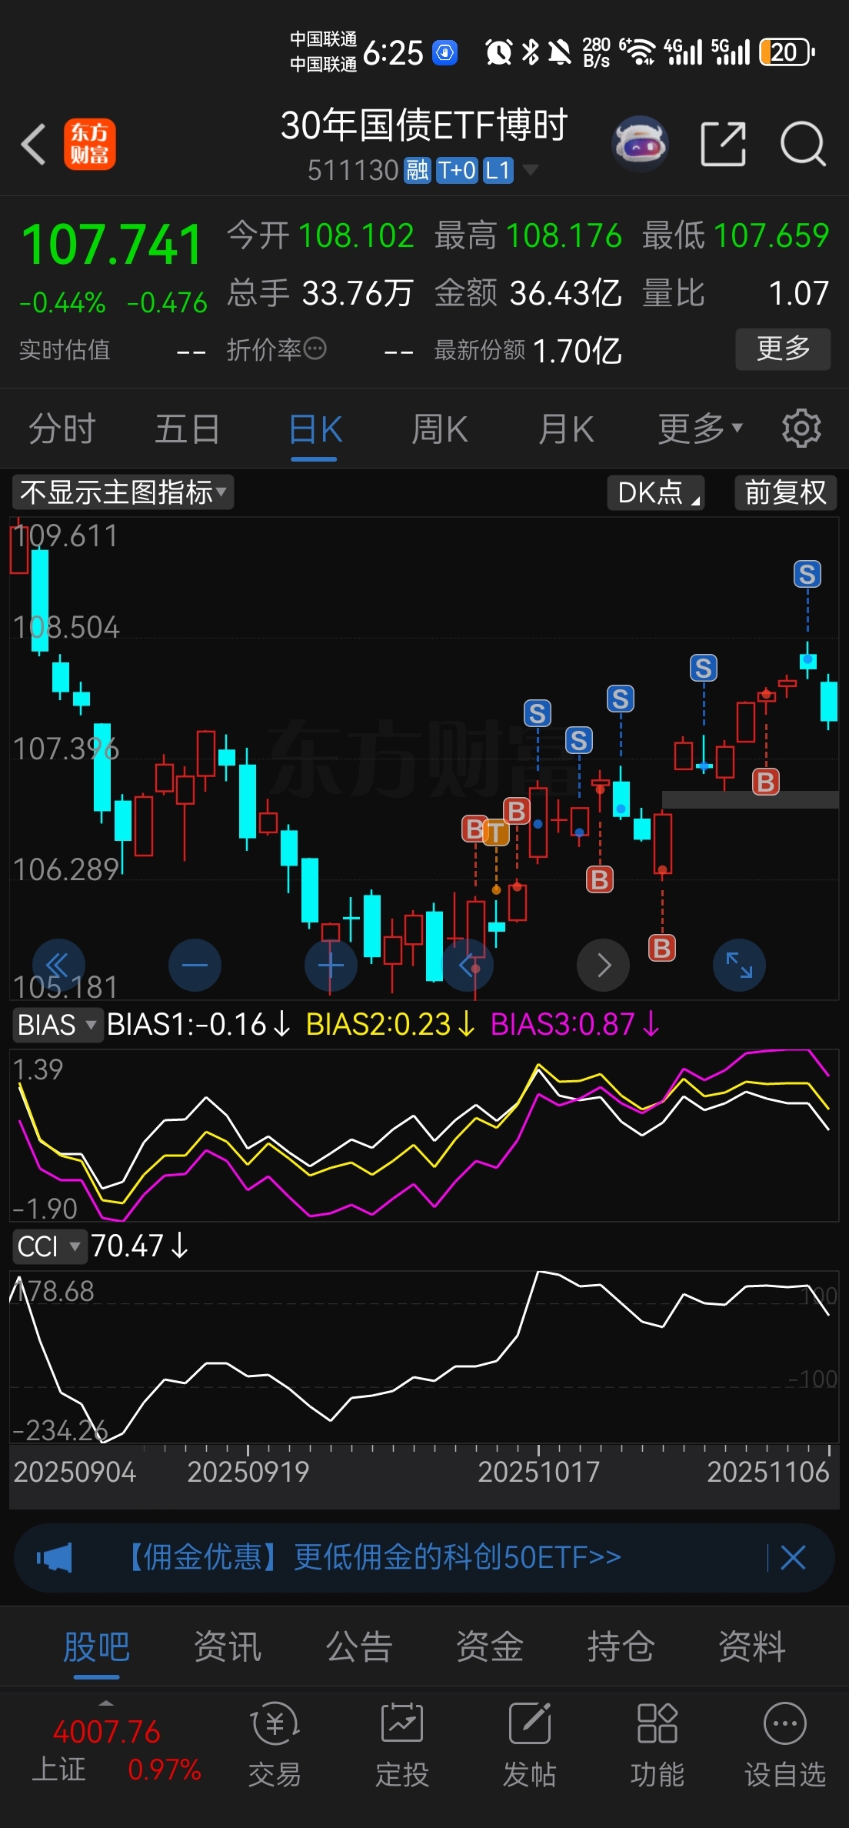Tap the share icon
The width and height of the screenshot is (849, 1828).
(x=724, y=144)
